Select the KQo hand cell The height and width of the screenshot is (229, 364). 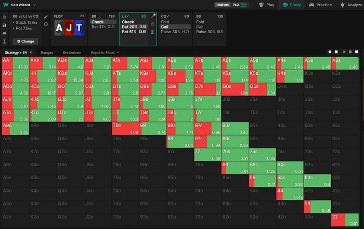click(x=43, y=89)
